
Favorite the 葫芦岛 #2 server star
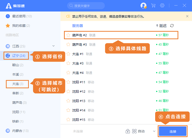coord(68,35)
